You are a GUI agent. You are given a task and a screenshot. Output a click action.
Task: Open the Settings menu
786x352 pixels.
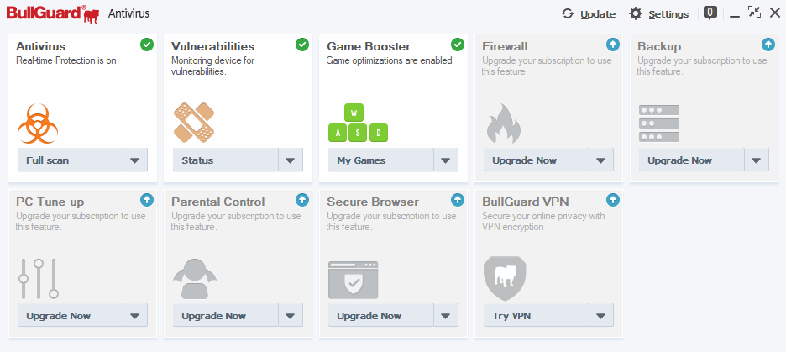pyautogui.click(x=659, y=13)
